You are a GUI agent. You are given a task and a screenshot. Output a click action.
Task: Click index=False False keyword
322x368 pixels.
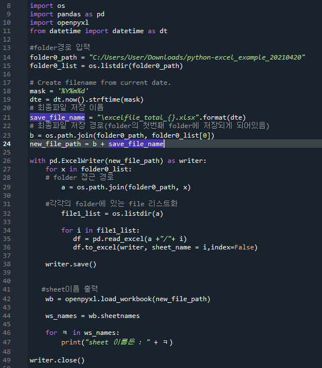pos(244,247)
